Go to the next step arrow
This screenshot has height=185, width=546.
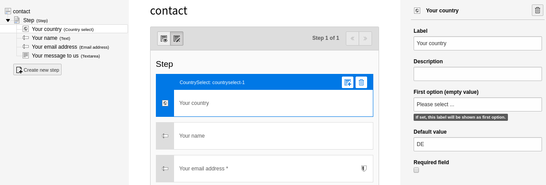click(365, 39)
